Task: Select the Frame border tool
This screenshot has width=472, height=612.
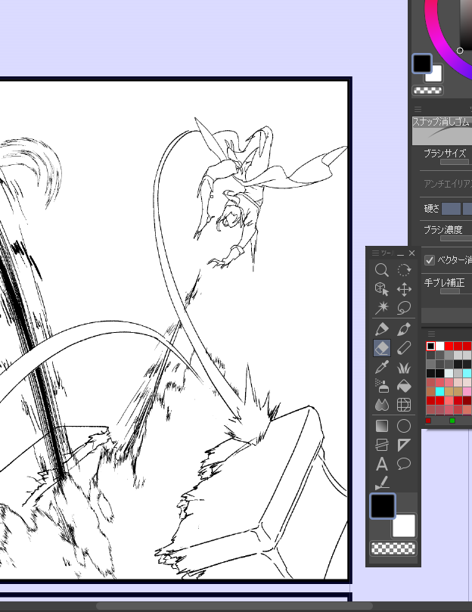Action: (x=381, y=445)
